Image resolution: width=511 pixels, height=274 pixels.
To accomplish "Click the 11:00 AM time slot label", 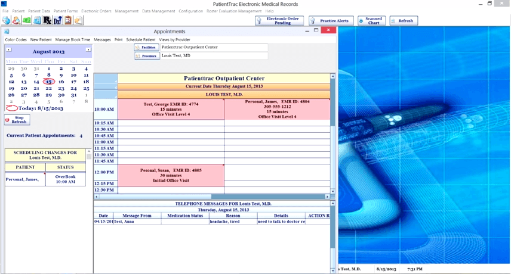I will (x=104, y=142).
